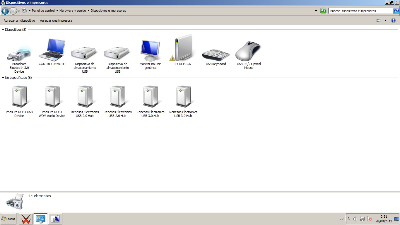Click the volume speaker tray icon
The width and height of the screenshot is (400, 225).
tap(355, 219)
